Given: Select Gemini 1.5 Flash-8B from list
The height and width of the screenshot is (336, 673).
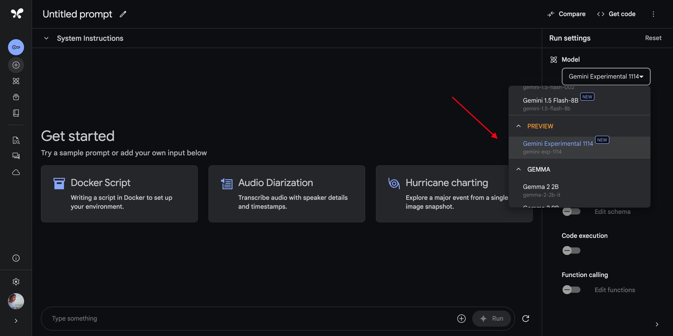Looking at the screenshot, I should click(x=579, y=104).
